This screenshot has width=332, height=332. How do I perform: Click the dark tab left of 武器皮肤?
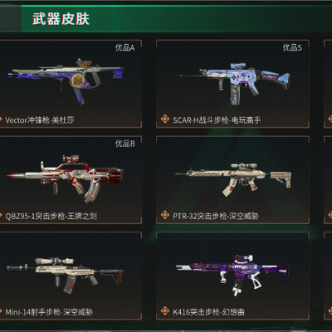(10, 18)
